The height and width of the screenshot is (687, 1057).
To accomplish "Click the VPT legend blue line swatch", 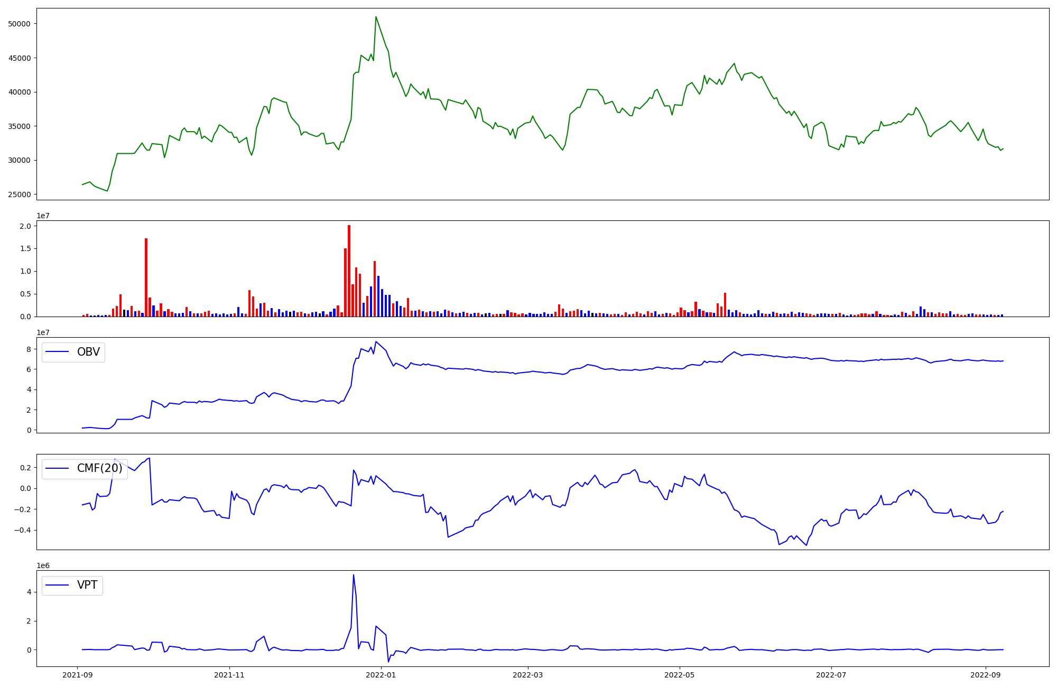I will pos(58,585).
